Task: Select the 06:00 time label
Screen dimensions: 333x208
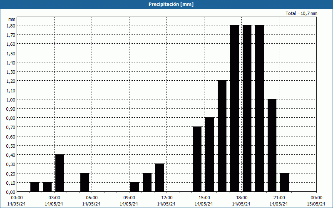Action: point(92,198)
